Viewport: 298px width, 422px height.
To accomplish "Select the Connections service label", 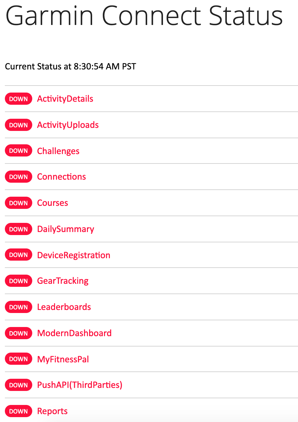I will point(61,177).
